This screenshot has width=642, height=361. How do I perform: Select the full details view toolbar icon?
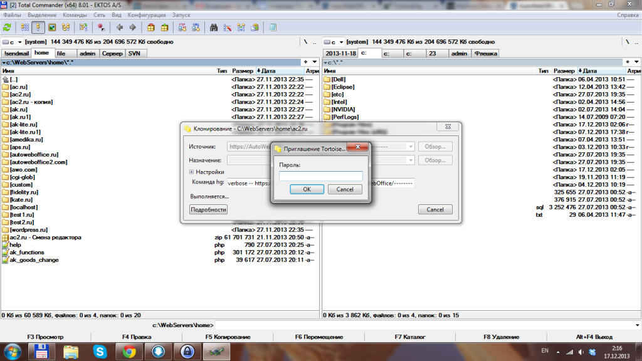coord(38,28)
